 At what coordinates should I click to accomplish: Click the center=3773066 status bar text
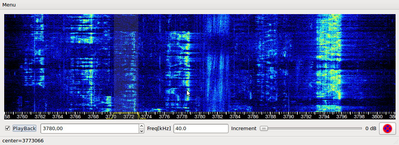tap(23, 141)
